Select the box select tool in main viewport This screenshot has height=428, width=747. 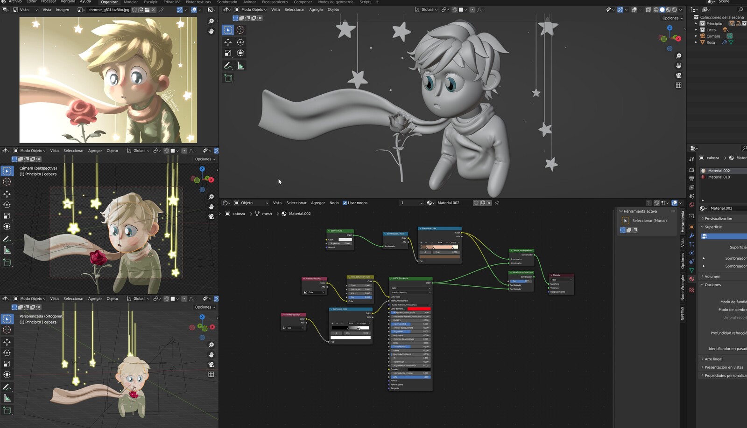click(228, 30)
